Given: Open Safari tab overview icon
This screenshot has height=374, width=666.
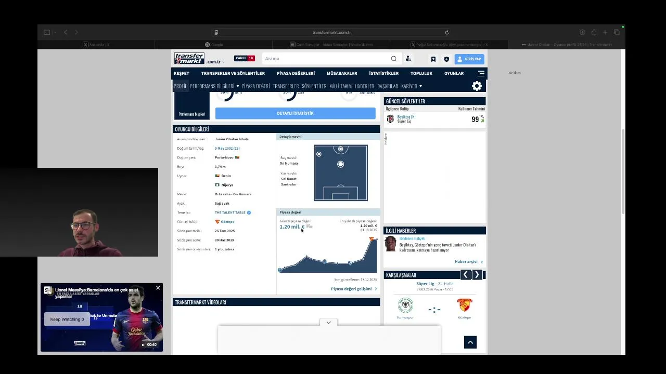Looking at the screenshot, I should (x=617, y=32).
